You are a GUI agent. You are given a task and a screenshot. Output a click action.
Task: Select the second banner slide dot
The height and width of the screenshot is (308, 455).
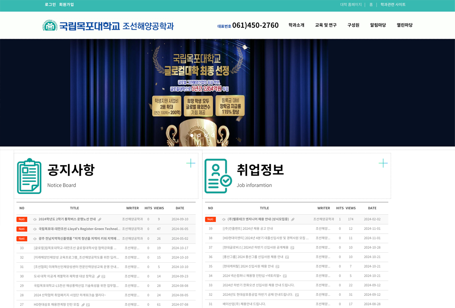tap(199, 135)
